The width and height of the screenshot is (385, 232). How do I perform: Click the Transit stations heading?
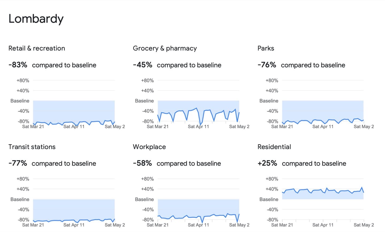32,147
